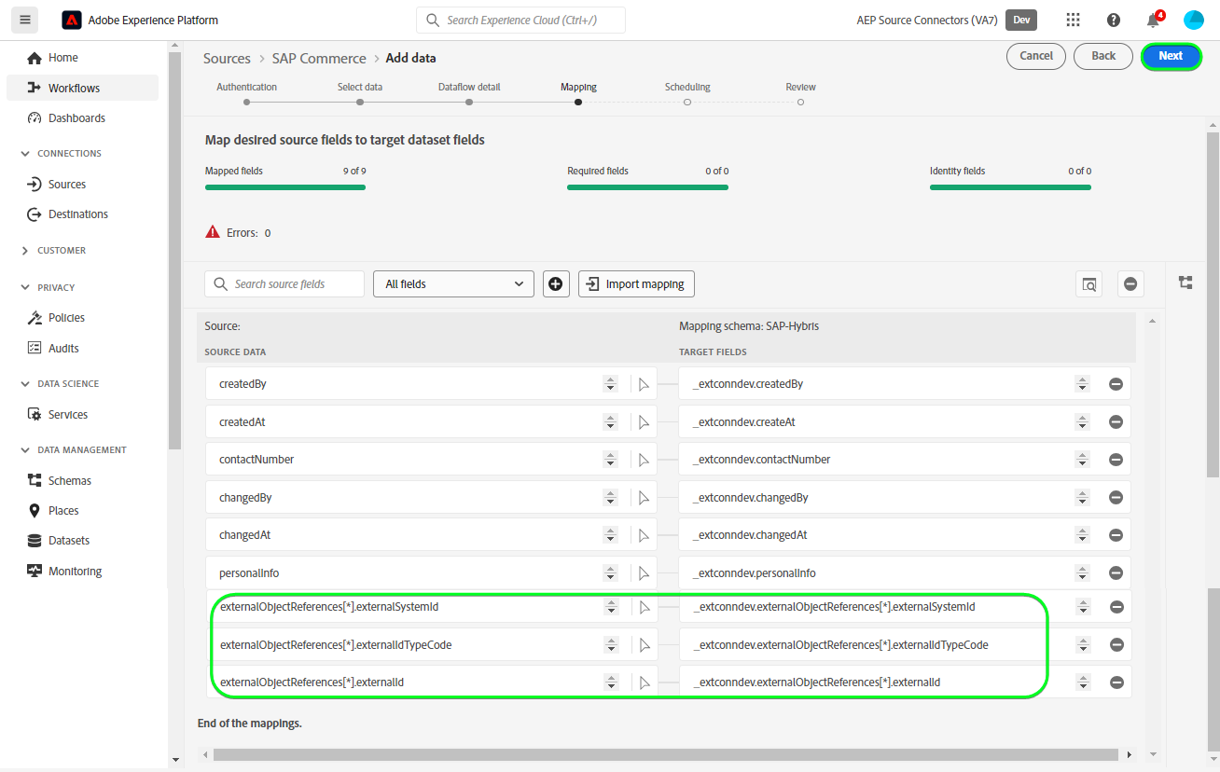Open stepper on createdBy source field

click(x=610, y=384)
